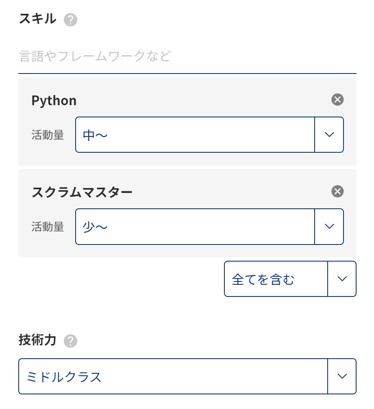
Task: Open the Python 活動量 dropdown showing 中〜
Action: pyautogui.click(x=209, y=134)
